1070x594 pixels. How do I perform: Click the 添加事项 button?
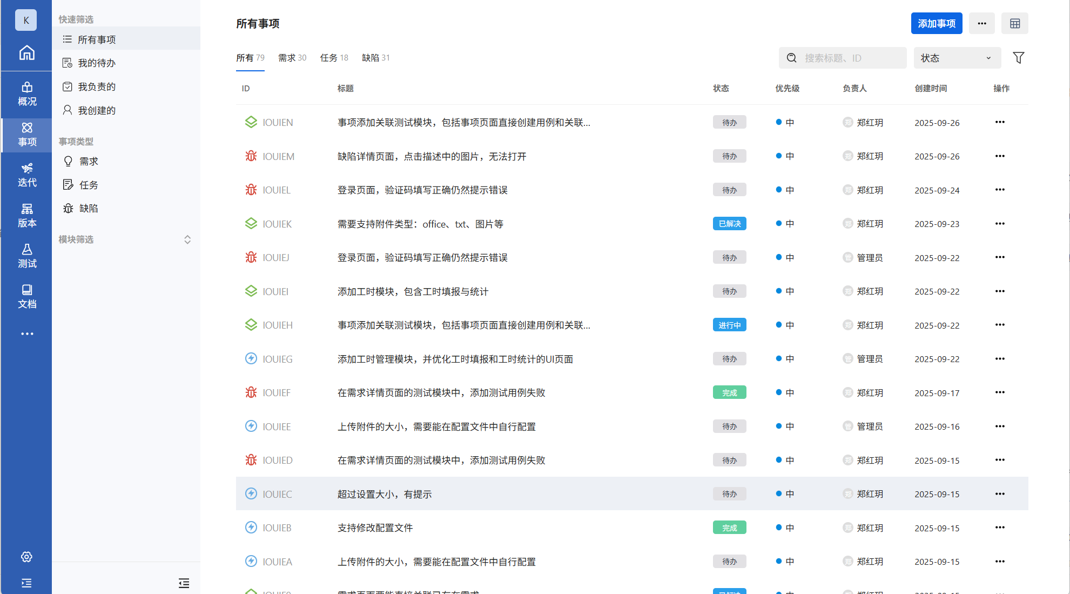[936, 23]
